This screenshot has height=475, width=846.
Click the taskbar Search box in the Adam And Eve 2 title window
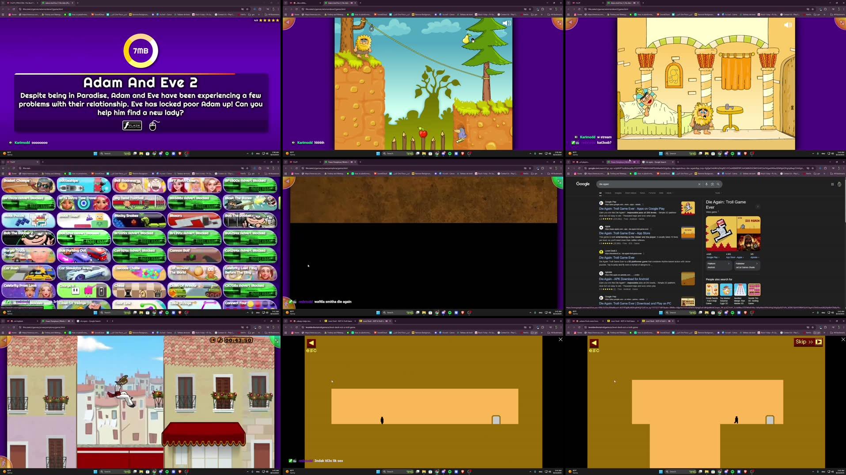115,154
